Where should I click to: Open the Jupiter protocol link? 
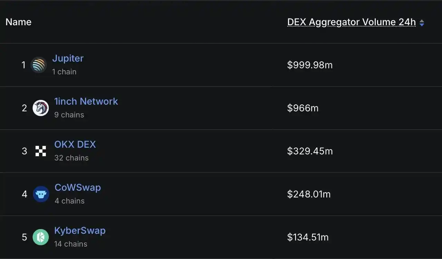pyautogui.click(x=68, y=58)
